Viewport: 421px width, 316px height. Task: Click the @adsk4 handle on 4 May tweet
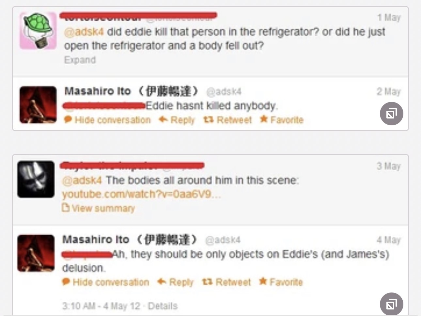pos(223,240)
